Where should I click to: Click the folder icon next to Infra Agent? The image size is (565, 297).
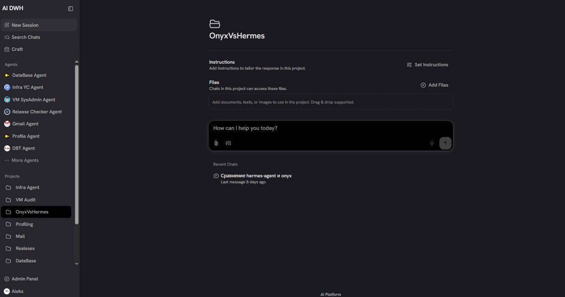tap(8, 187)
